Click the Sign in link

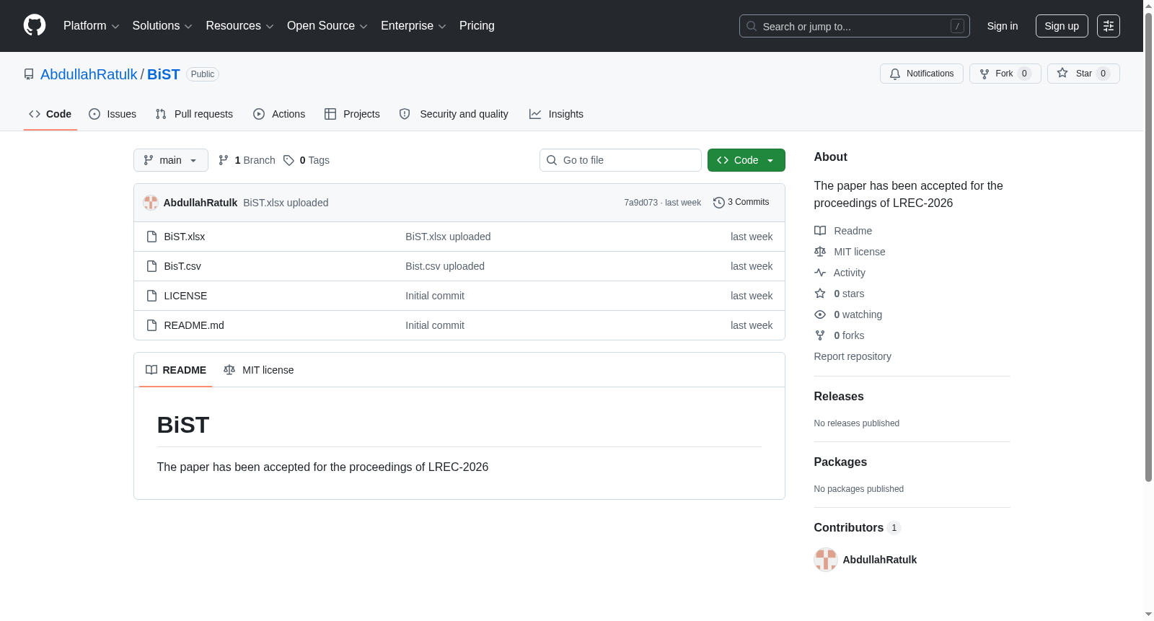coord(1003,26)
